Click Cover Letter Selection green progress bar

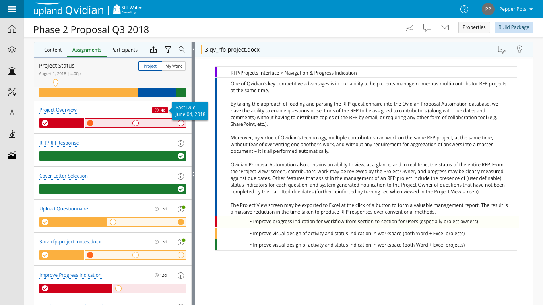[x=113, y=189]
